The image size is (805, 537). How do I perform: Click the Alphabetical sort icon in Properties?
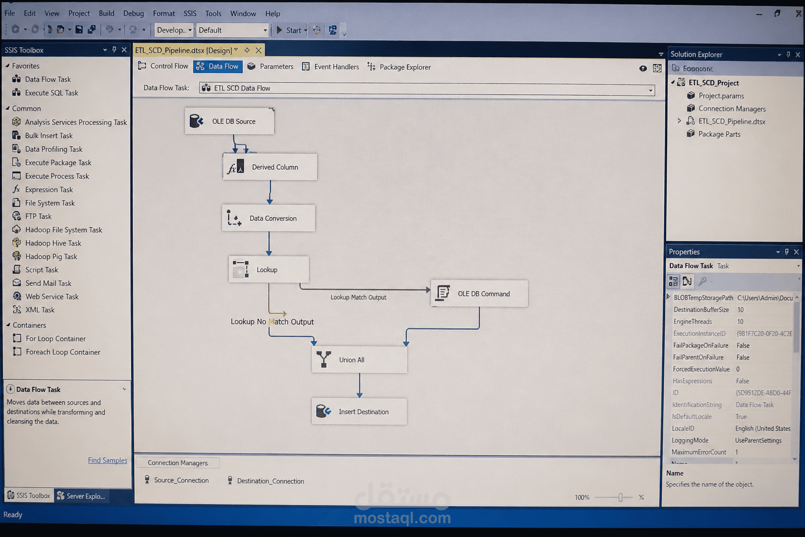click(687, 282)
